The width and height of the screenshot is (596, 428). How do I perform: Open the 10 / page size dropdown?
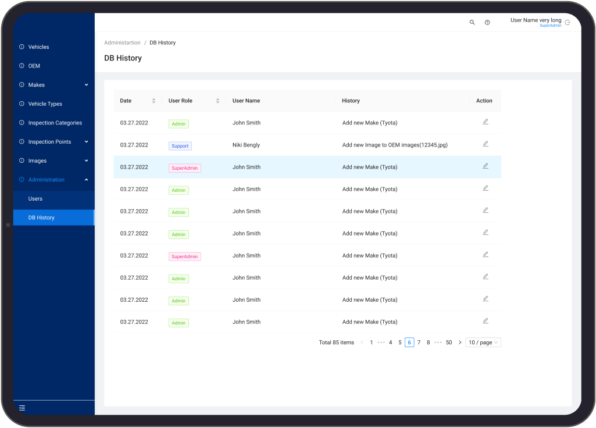pyautogui.click(x=483, y=343)
